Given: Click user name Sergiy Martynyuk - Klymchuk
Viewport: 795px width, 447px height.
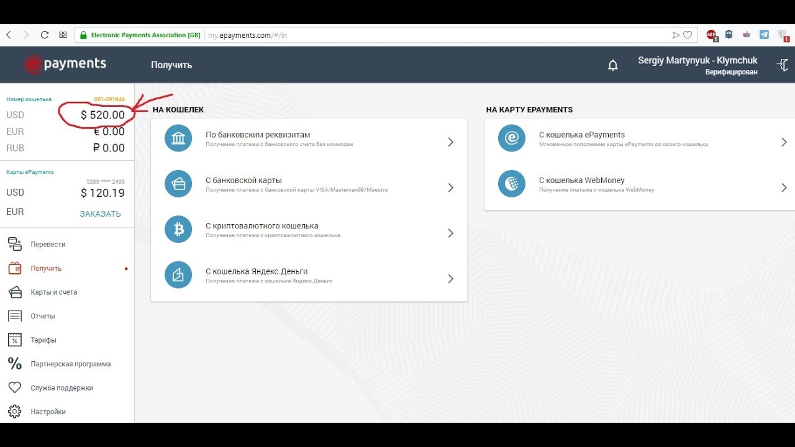Looking at the screenshot, I should tap(697, 60).
